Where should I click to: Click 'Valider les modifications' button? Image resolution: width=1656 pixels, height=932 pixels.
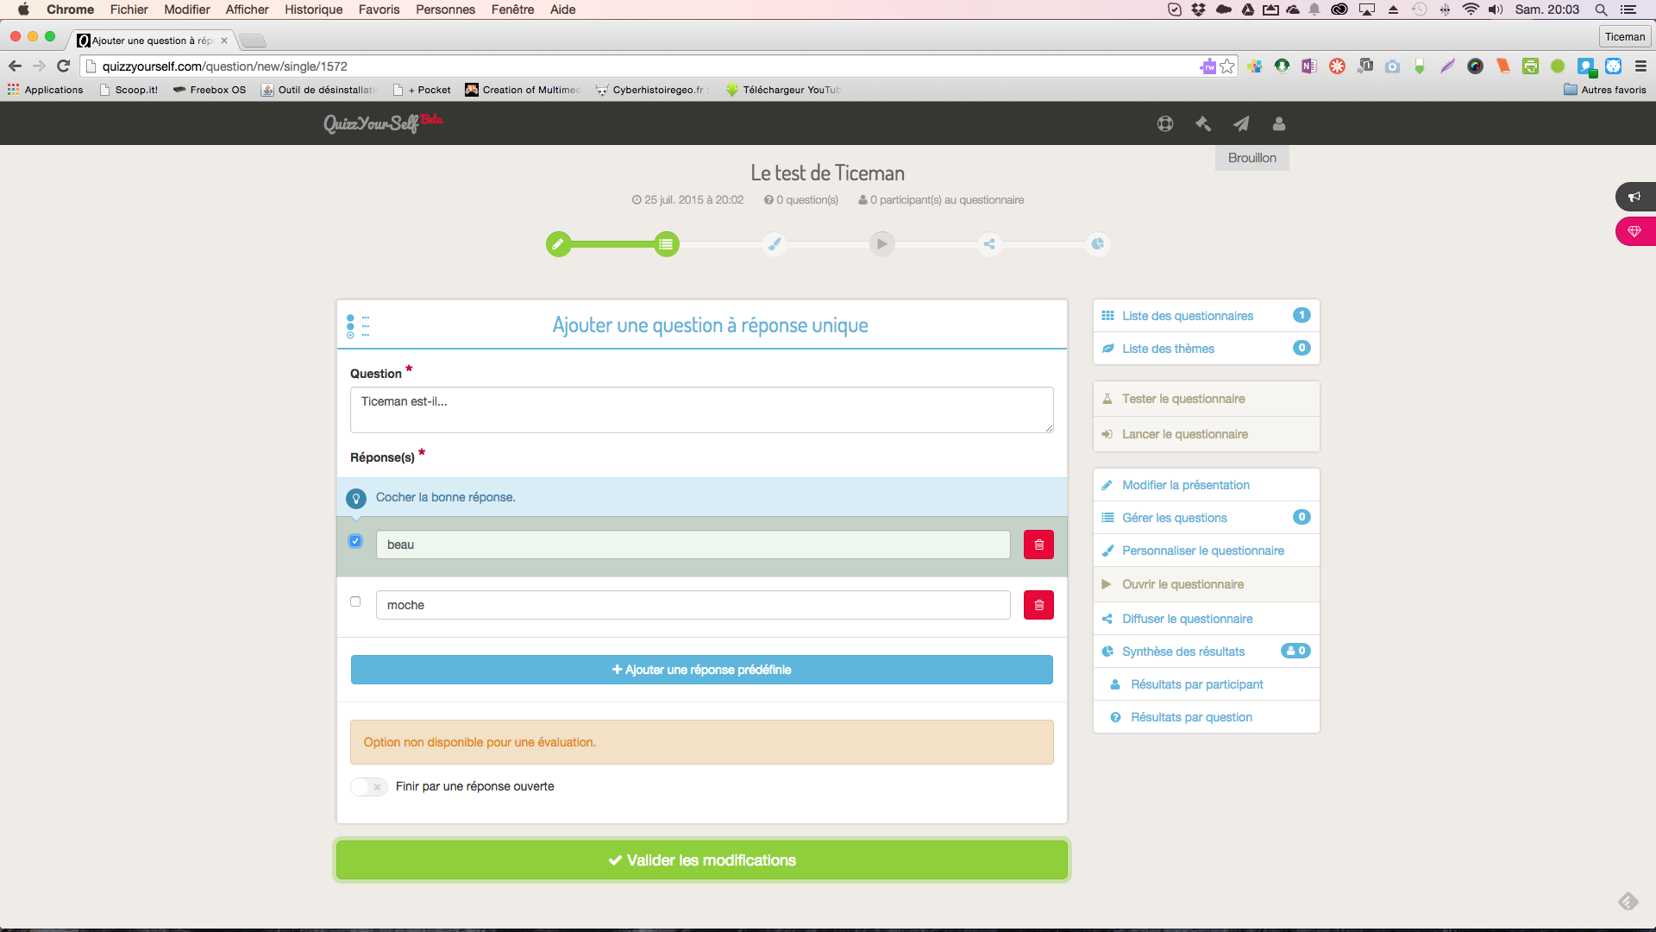tap(702, 860)
